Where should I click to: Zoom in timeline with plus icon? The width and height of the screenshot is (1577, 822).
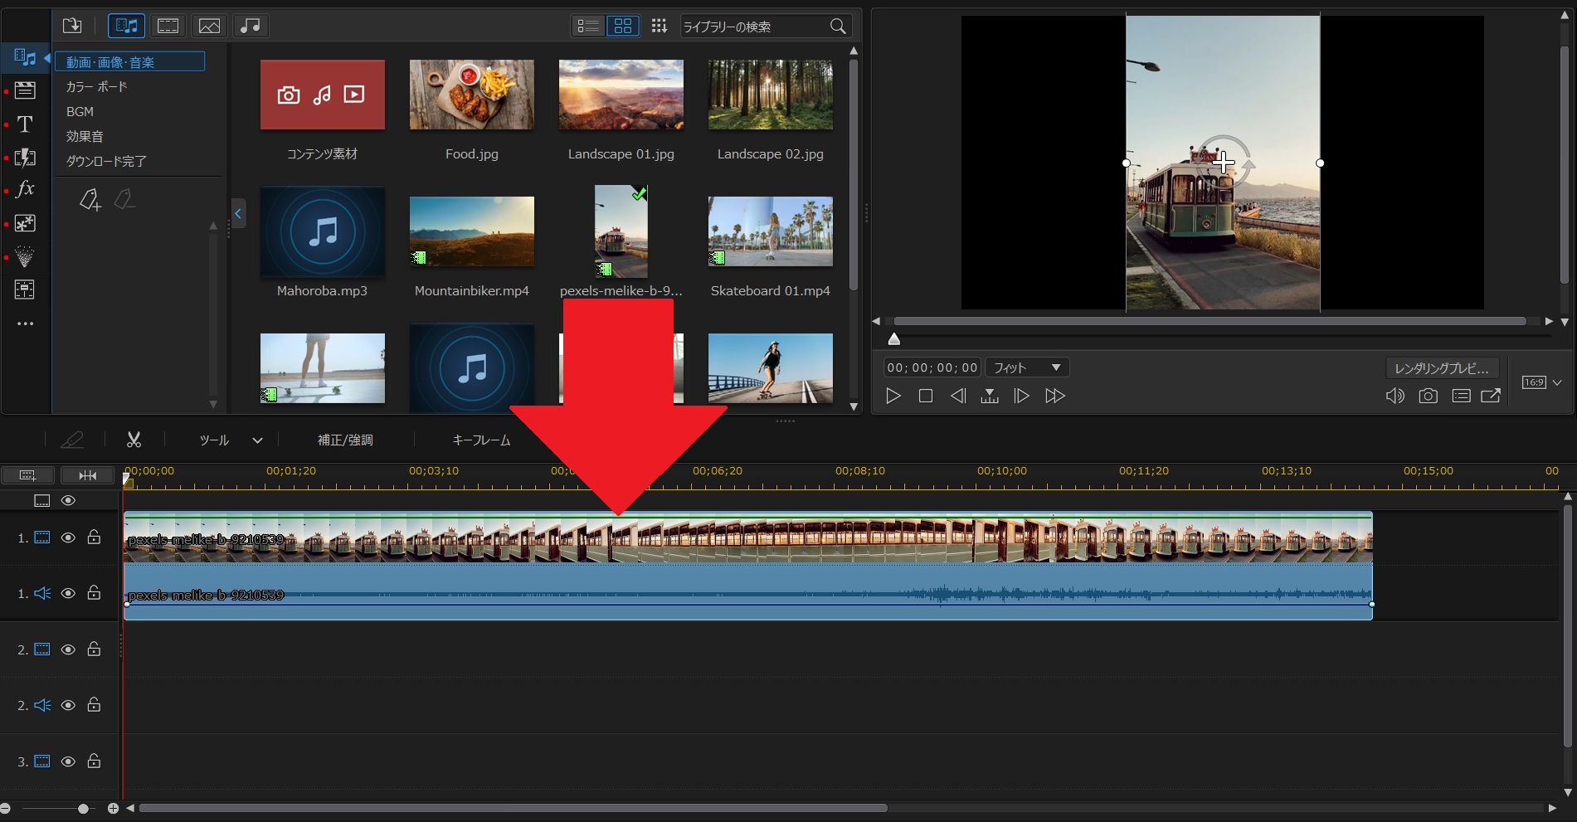113,808
